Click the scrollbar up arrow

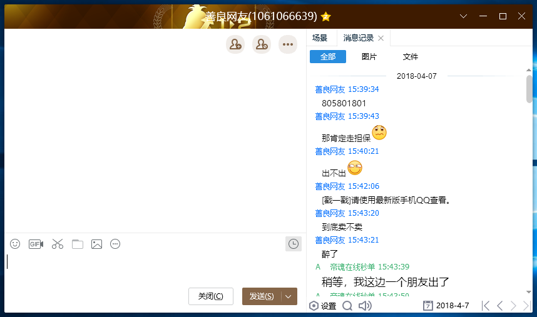(529, 70)
